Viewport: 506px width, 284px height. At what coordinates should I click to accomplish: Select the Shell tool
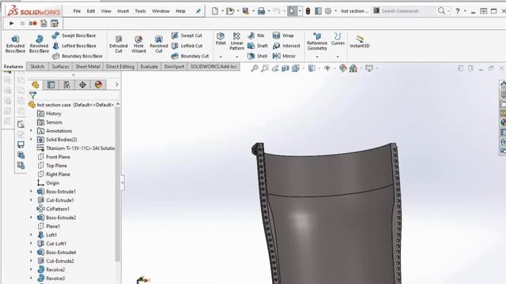tap(258, 56)
